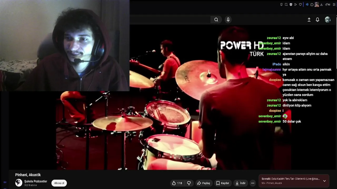Click chat message 'dinliyon klip alıyom'

click(x=297, y=106)
